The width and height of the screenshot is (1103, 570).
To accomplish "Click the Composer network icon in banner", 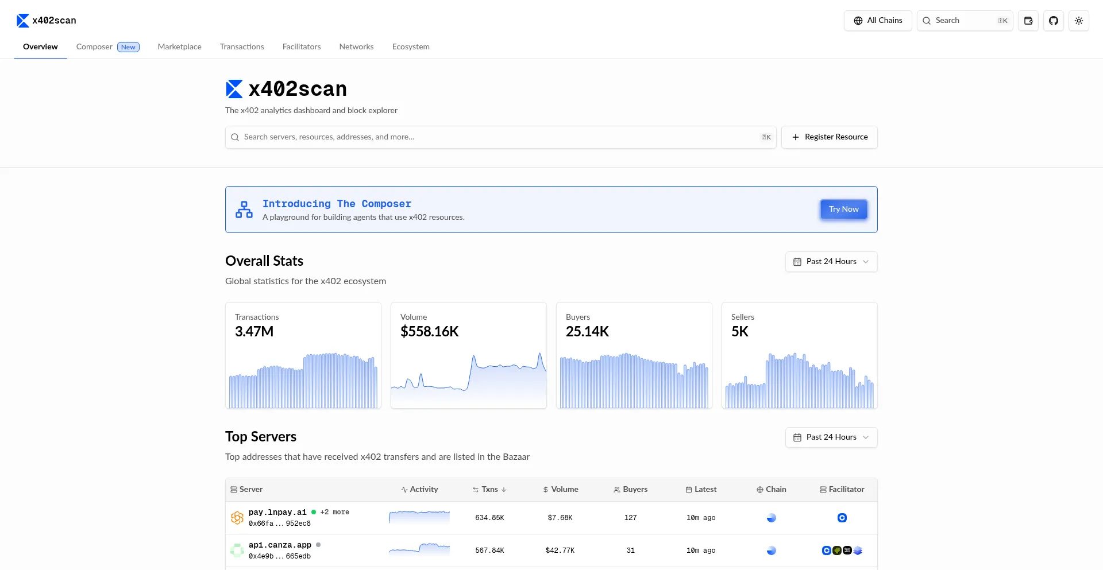I will tap(244, 210).
